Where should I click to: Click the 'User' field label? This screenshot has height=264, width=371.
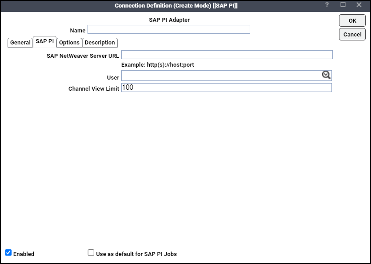tap(113, 78)
